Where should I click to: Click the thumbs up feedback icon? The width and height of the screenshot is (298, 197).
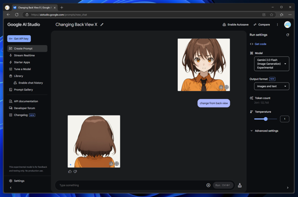(x=70, y=171)
